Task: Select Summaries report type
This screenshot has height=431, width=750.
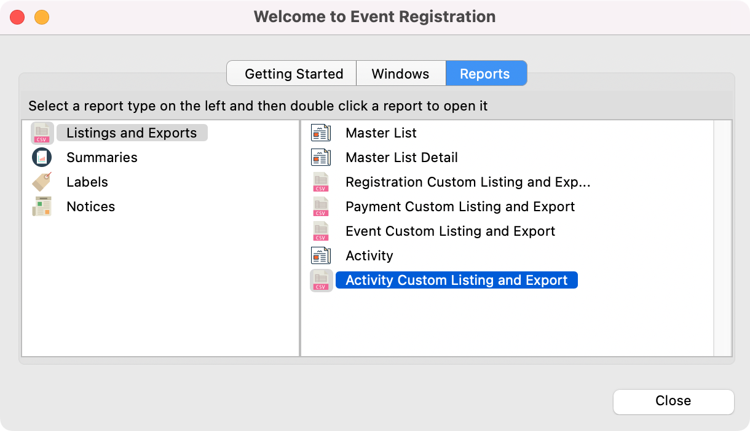Action: [102, 158]
